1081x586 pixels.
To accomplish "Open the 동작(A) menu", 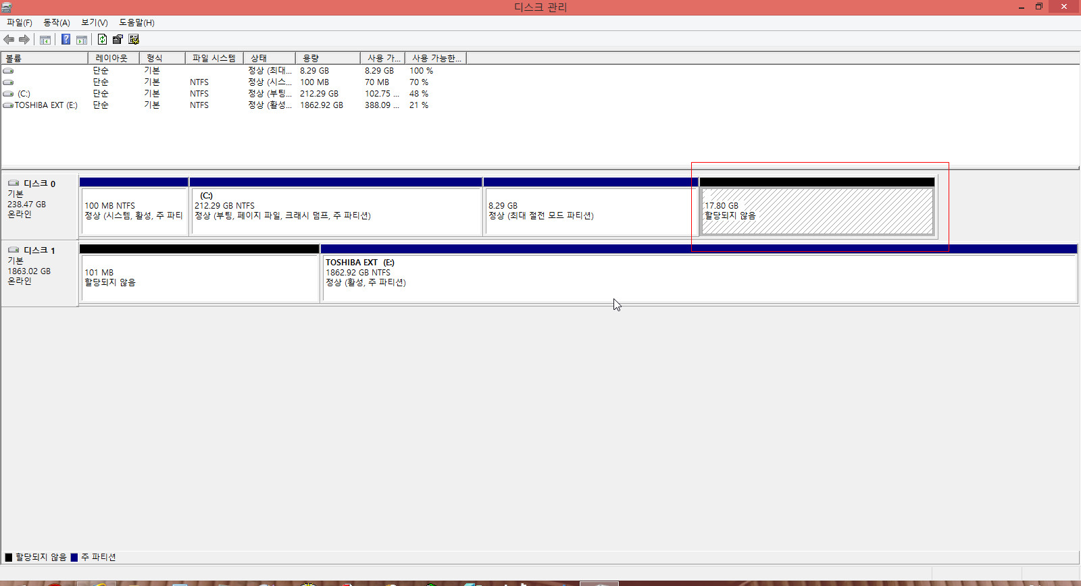I will [57, 23].
